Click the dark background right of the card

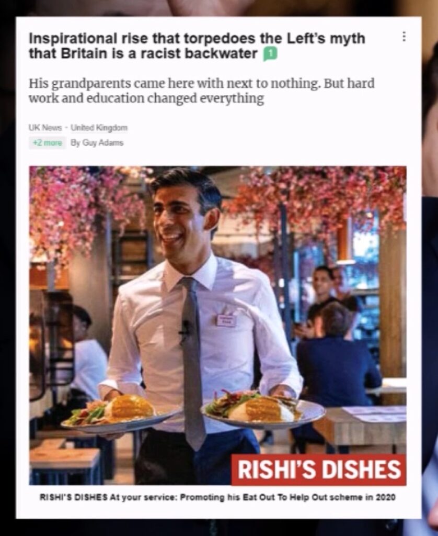pos(430,273)
